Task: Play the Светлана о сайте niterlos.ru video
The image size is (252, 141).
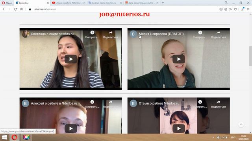Action: (x=71, y=59)
